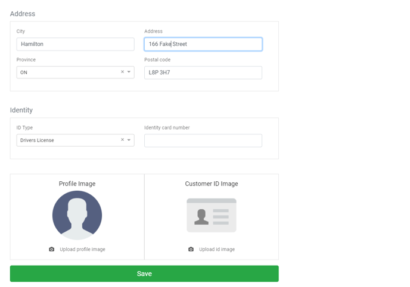Viewport: 410px width, 287px height.
Task: Focus the Postal code input field
Action: [203, 72]
